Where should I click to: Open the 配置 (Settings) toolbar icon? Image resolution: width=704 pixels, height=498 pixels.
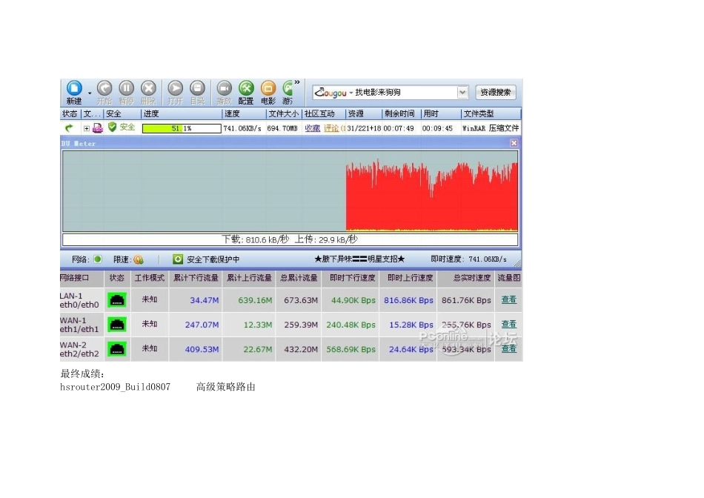point(246,89)
